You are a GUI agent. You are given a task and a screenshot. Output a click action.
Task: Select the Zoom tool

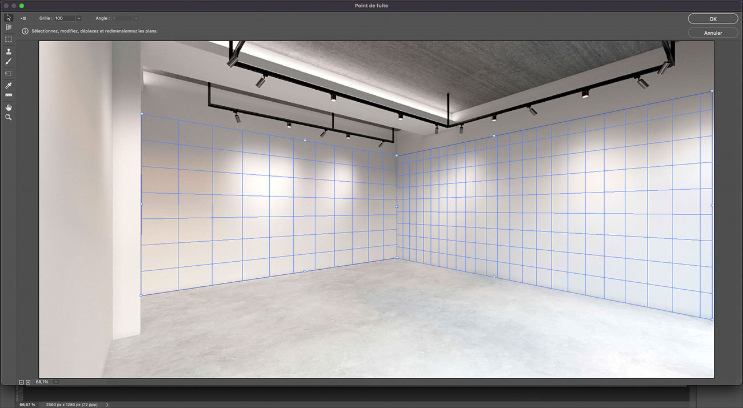[x=8, y=117]
